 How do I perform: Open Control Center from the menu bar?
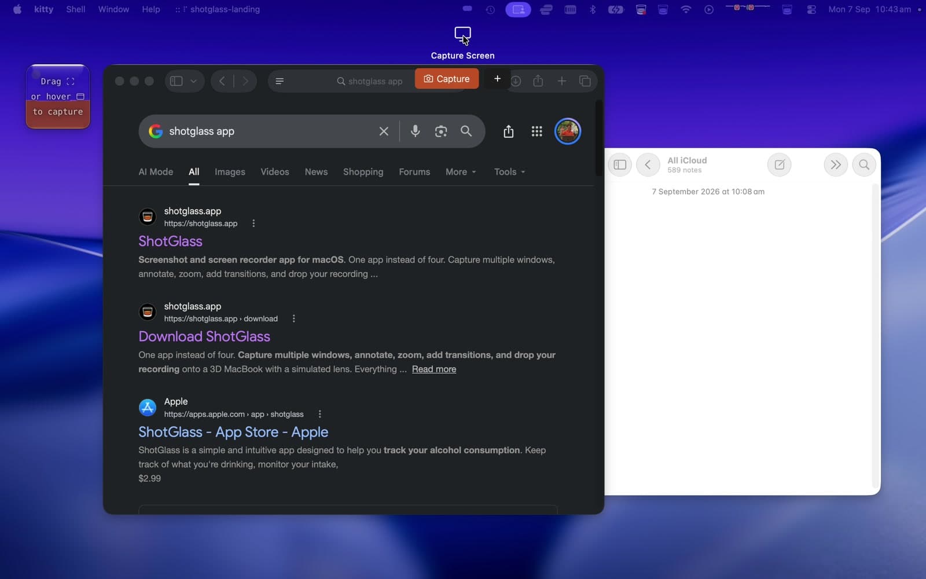tap(811, 9)
